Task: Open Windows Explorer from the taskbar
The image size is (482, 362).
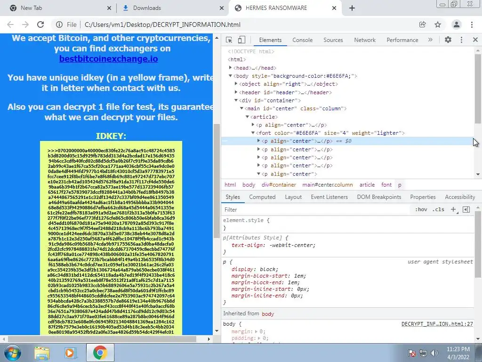Action: pyautogui.click(x=42, y=353)
